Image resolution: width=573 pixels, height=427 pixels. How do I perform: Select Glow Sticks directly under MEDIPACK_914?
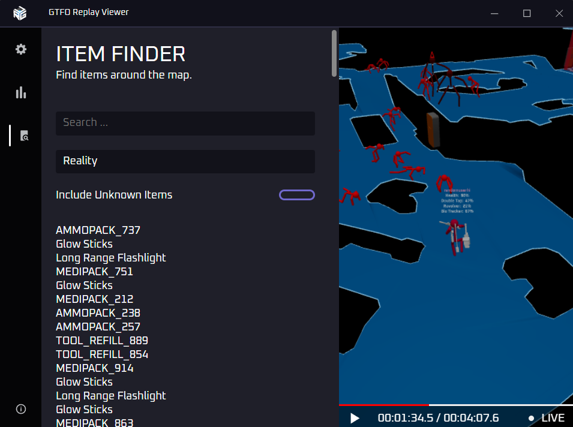click(x=84, y=382)
